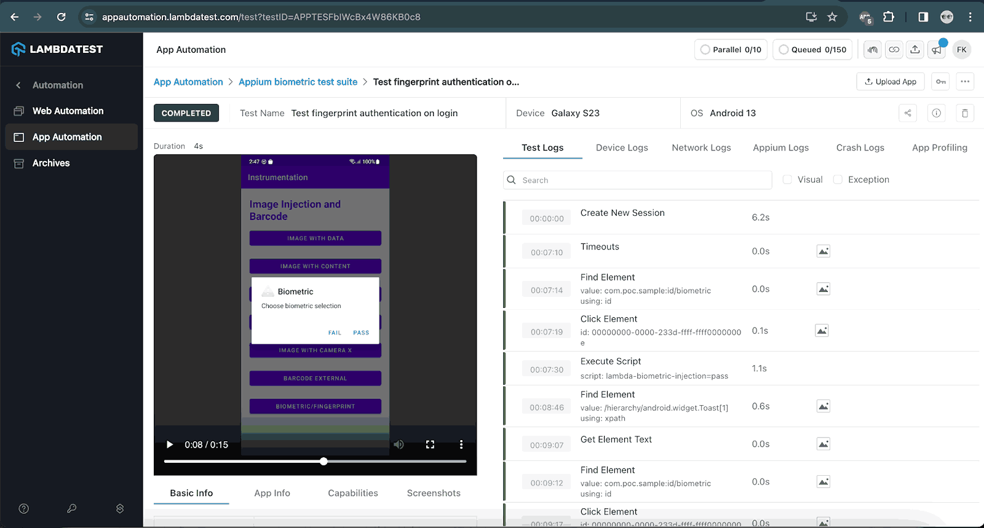Open the FK user profile avatar

click(x=962, y=50)
